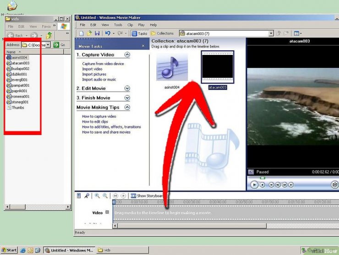339x255 pixels.
Task: Collapse the Capture Video section
Action: click(x=127, y=54)
